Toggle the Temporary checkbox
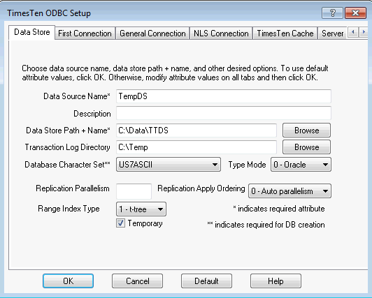The width and height of the screenshot is (372, 298). (120, 223)
